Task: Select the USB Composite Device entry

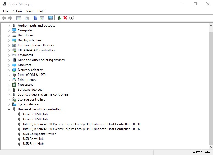Action: coord(40,134)
